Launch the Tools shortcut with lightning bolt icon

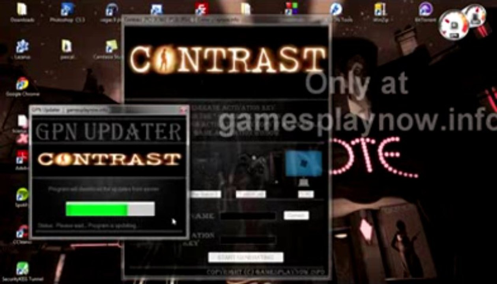[336, 12]
